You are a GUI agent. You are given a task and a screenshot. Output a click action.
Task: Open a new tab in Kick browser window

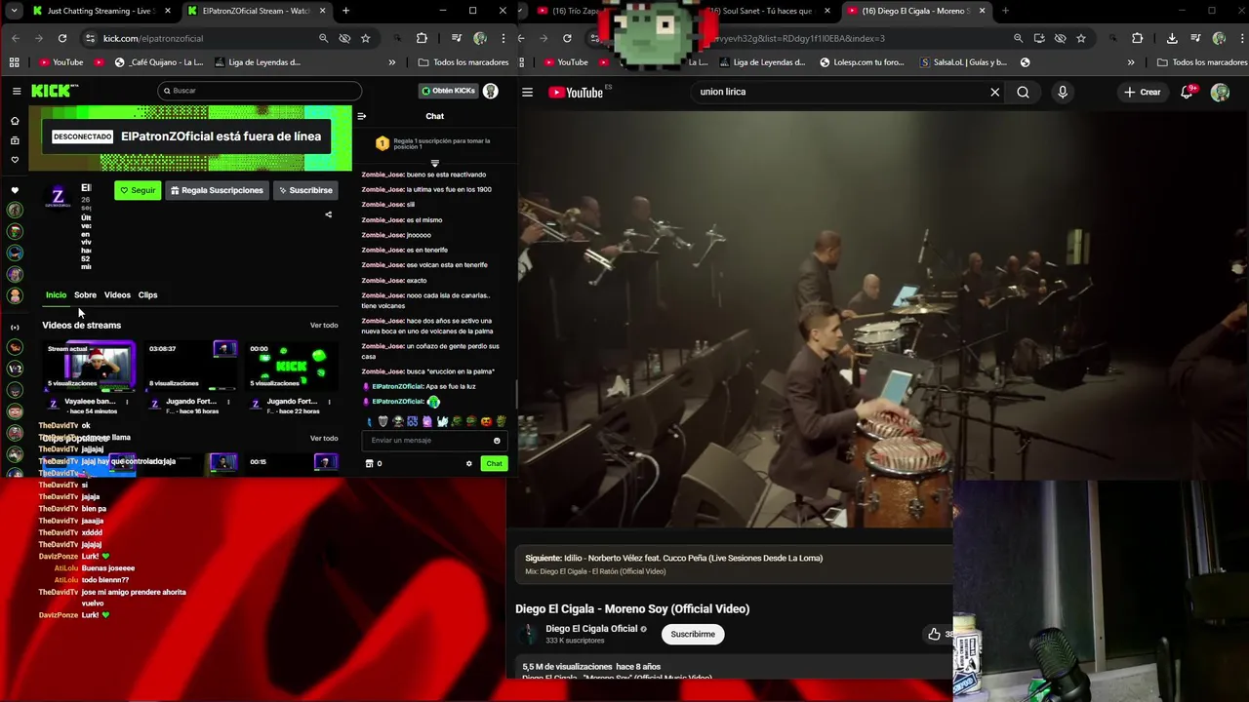coord(345,11)
